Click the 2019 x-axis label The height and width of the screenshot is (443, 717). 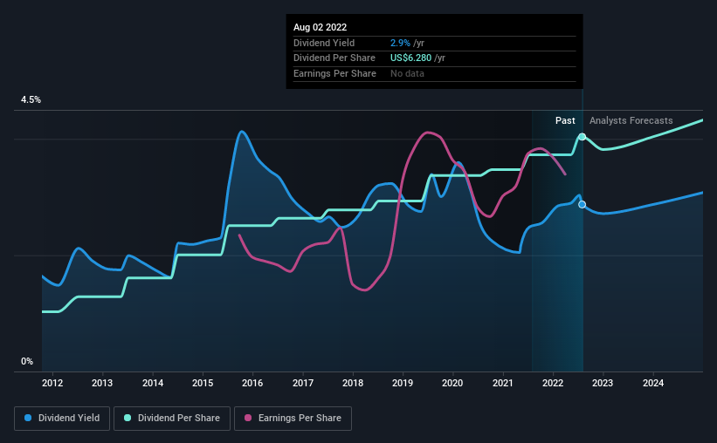pyautogui.click(x=403, y=383)
